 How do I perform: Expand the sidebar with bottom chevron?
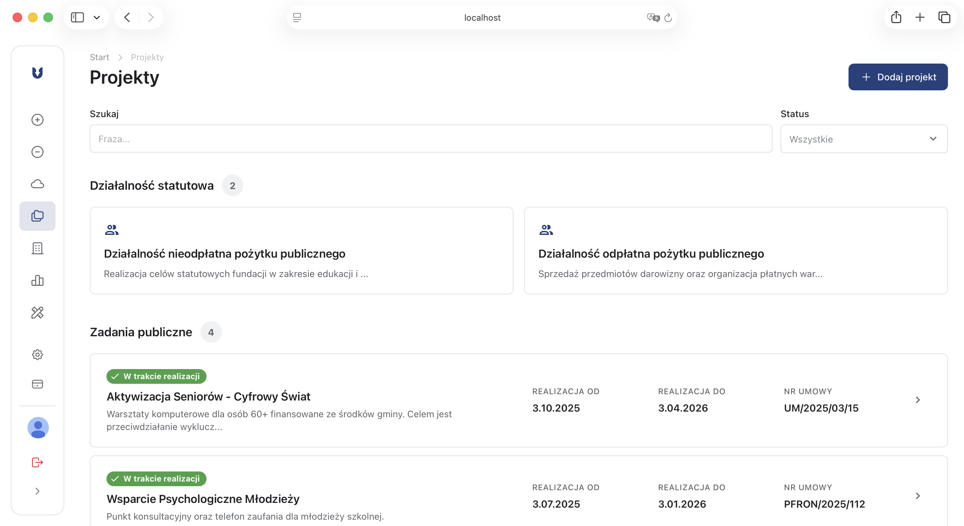pyautogui.click(x=37, y=491)
